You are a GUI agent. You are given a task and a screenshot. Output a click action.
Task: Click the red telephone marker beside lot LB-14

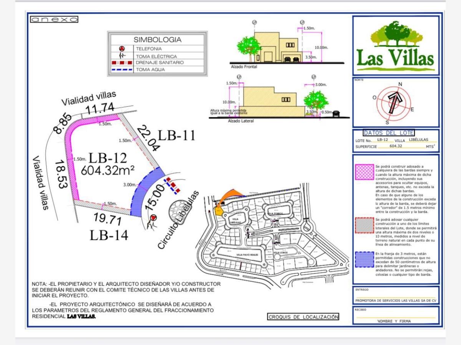(x=154, y=218)
